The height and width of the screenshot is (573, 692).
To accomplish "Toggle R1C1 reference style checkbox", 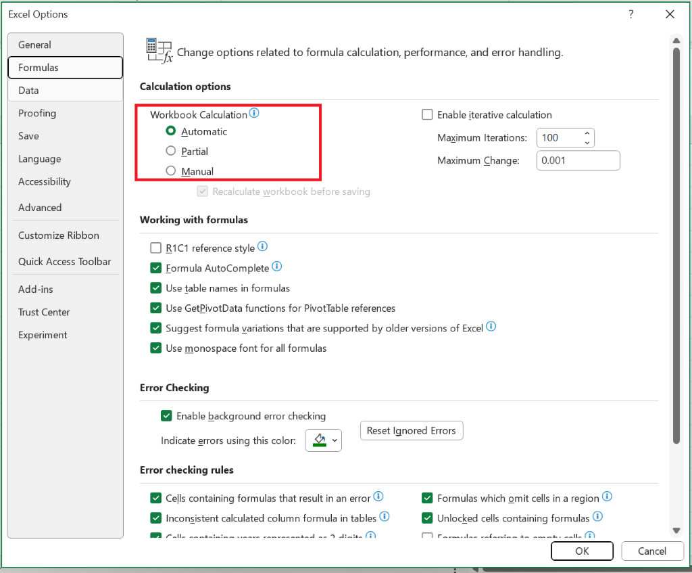I will [x=156, y=248].
